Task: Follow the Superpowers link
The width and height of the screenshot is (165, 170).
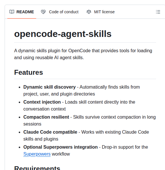Action: [37, 154]
